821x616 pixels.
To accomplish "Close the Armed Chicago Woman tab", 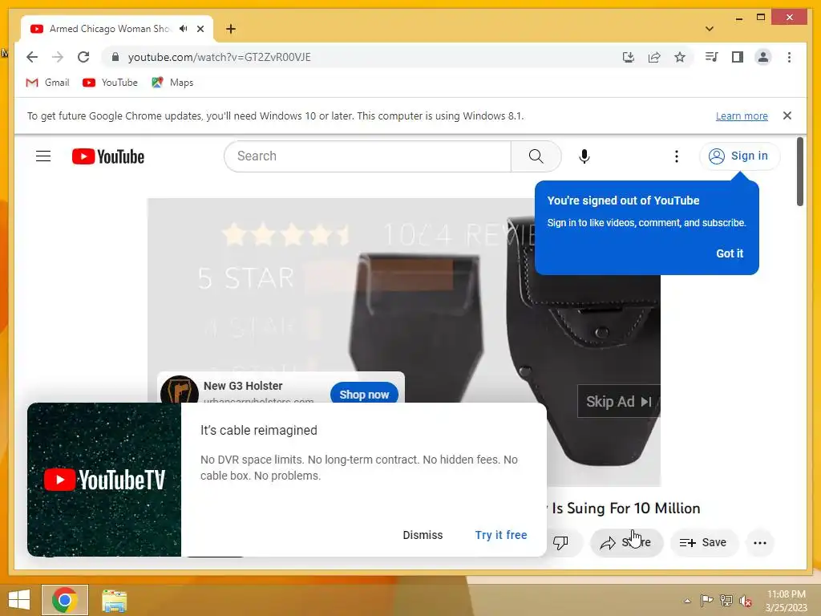I will point(200,29).
